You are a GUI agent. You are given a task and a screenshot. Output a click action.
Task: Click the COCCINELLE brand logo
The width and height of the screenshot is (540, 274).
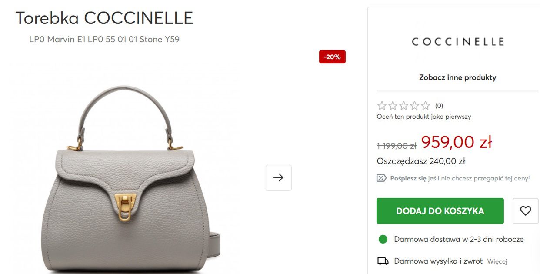coord(457,42)
